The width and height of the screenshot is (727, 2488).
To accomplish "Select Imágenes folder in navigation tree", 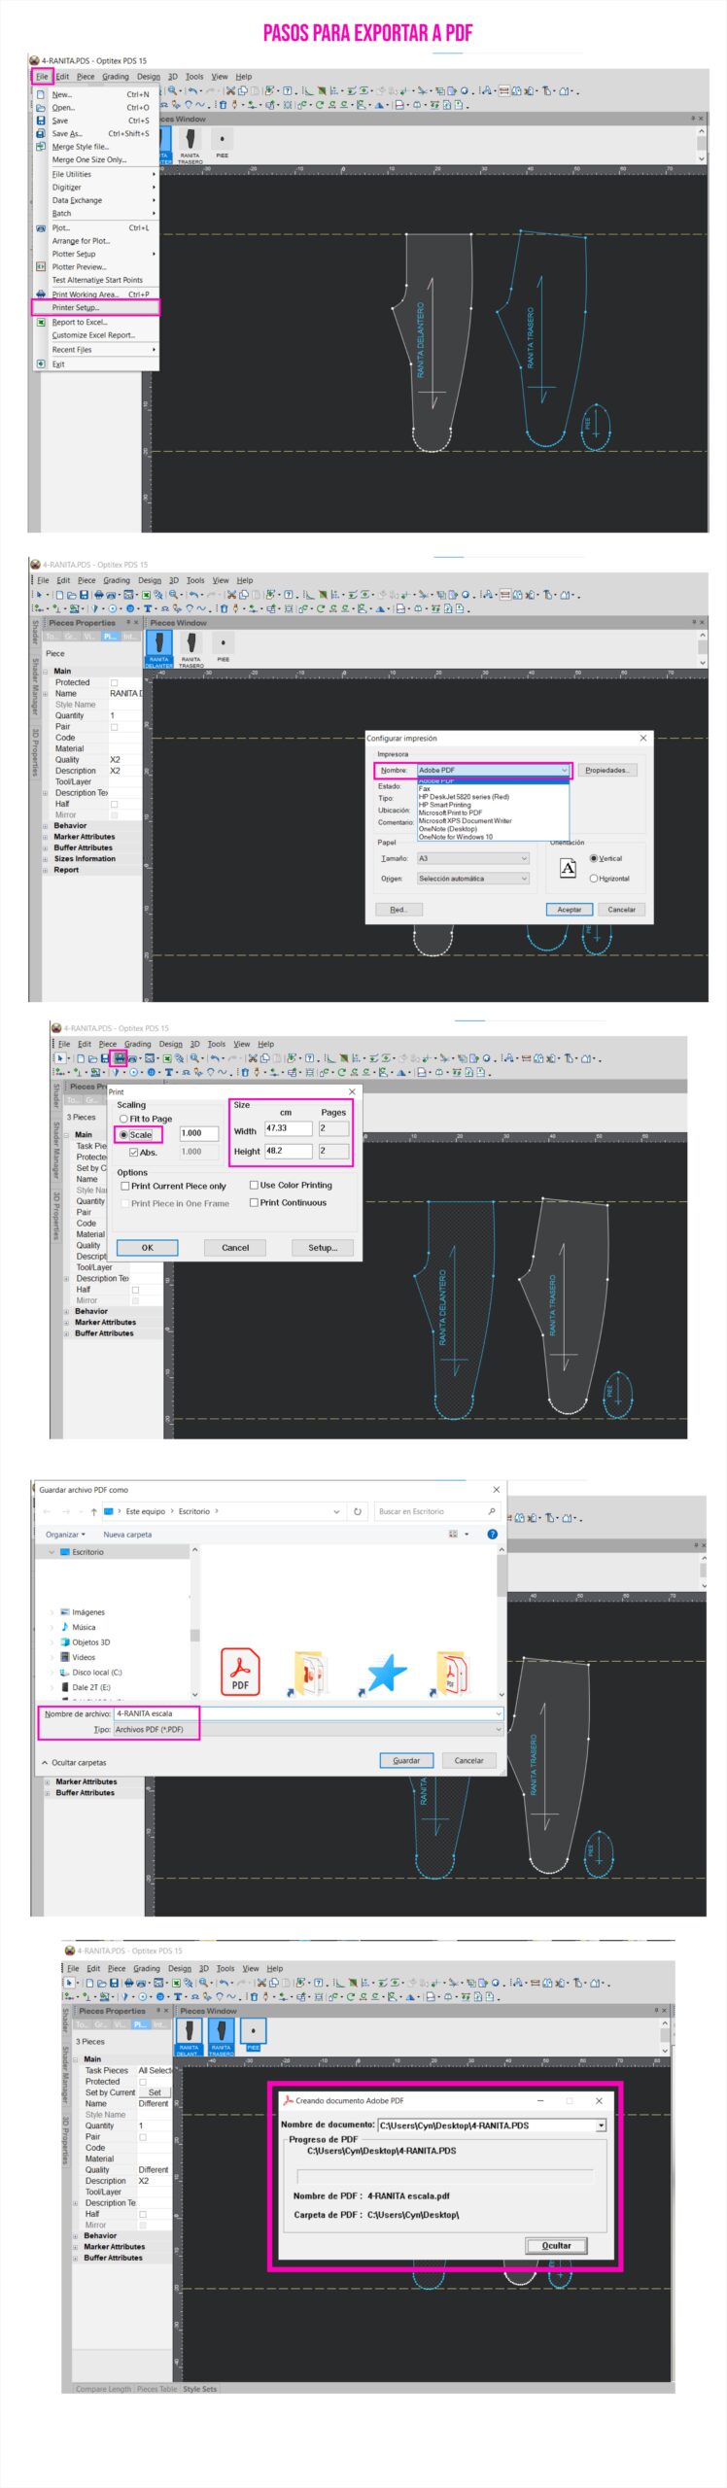I will pyautogui.click(x=83, y=1612).
